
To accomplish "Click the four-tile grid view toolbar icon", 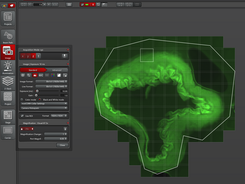I will tap(120, 5).
